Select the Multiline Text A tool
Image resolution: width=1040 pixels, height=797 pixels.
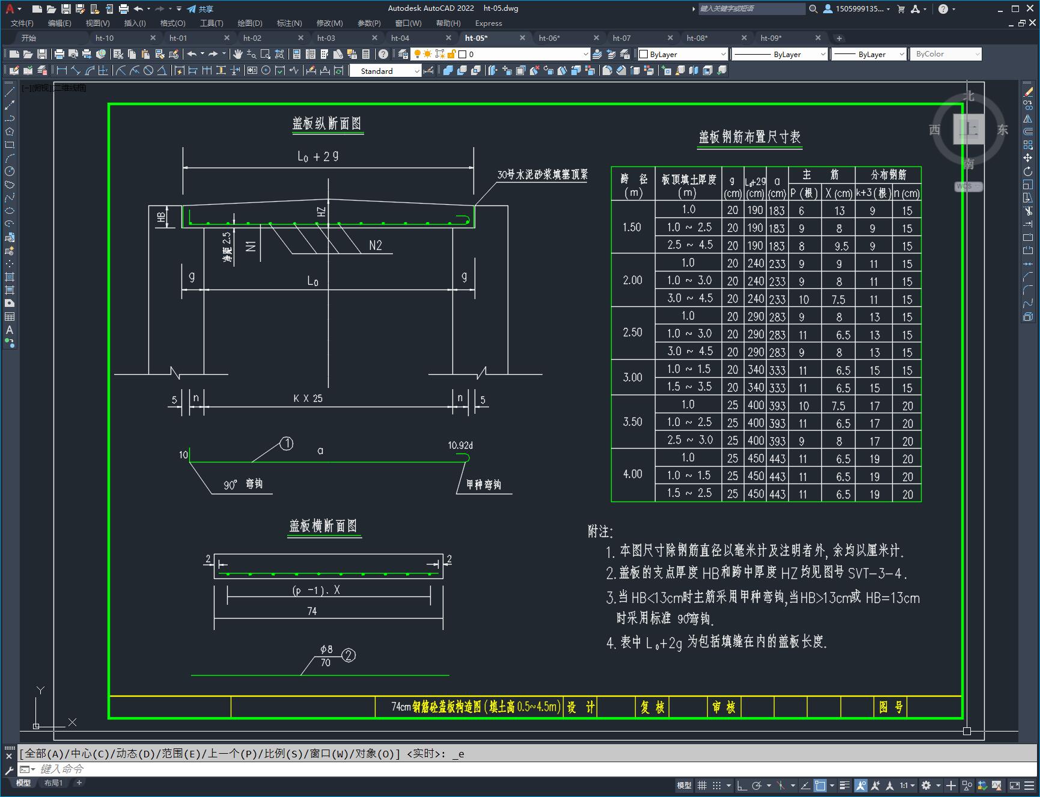tap(10, 330)
